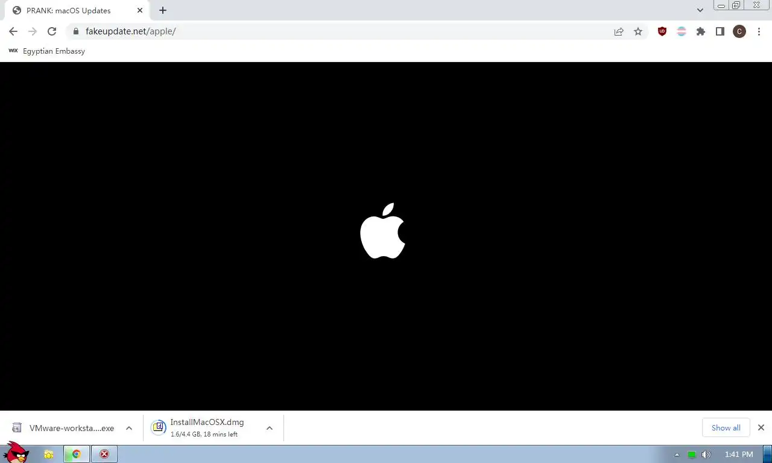Open the yellow taskbar app icon
772x463 pixels.
[48, 455]
